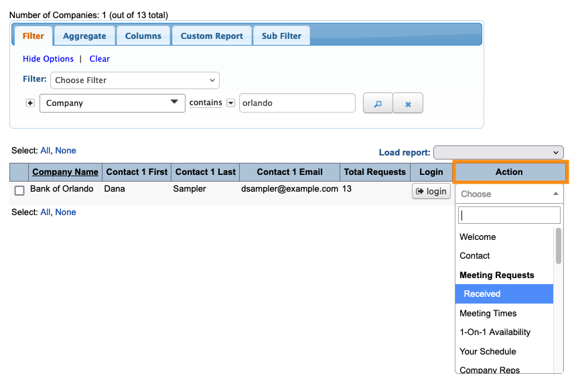Sort by the Company Name column header

point(65,172)
